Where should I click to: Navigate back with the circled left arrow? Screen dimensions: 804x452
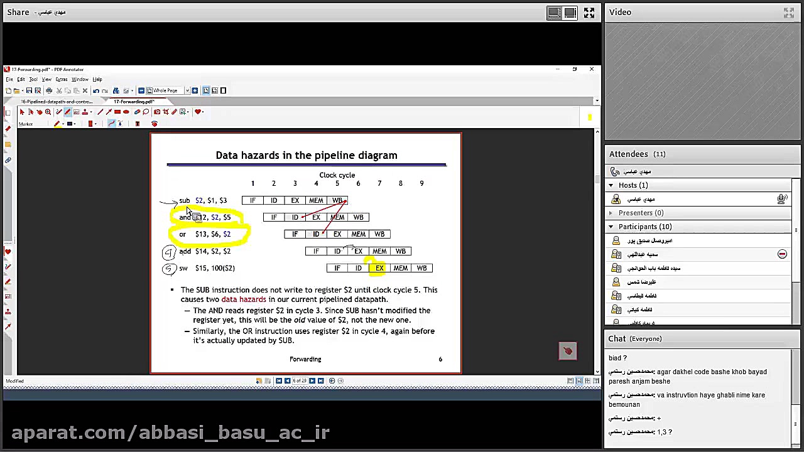(x=332, y=380)
